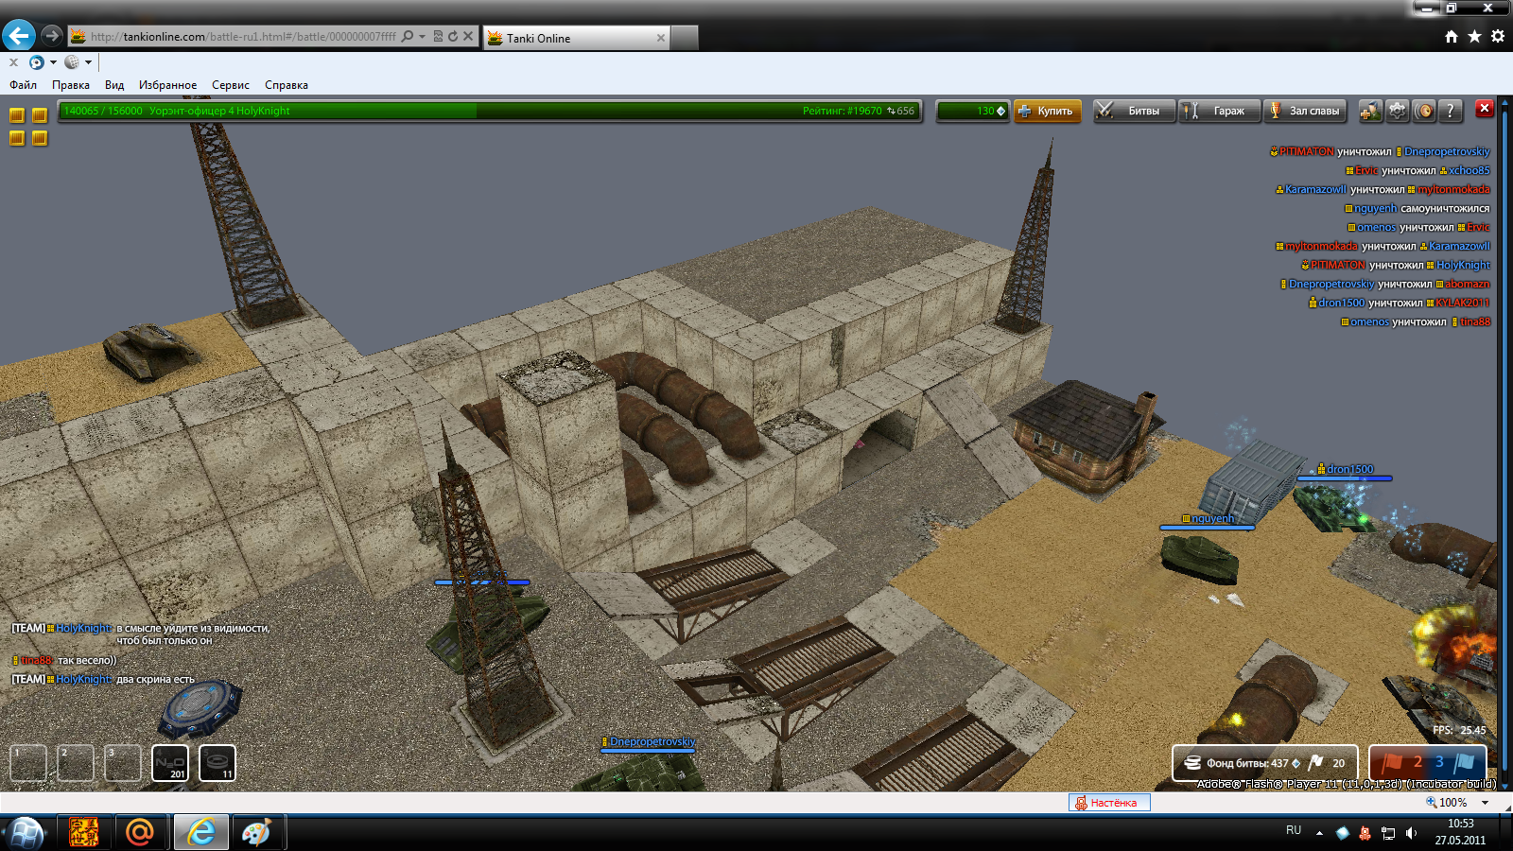Viewport: 1513px width, 851px height.
Task: Open the red Chinese-character game taskbar icon
Action: [x=84, y=832]
